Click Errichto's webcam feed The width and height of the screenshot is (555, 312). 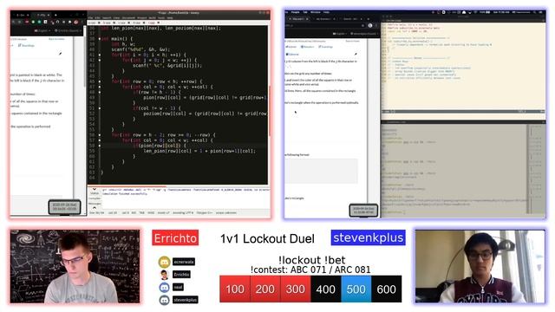75,266
